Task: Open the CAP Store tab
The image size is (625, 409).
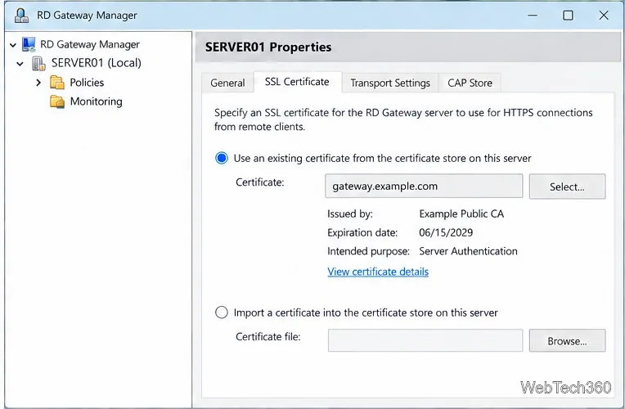Action: [x=470, y=83]
